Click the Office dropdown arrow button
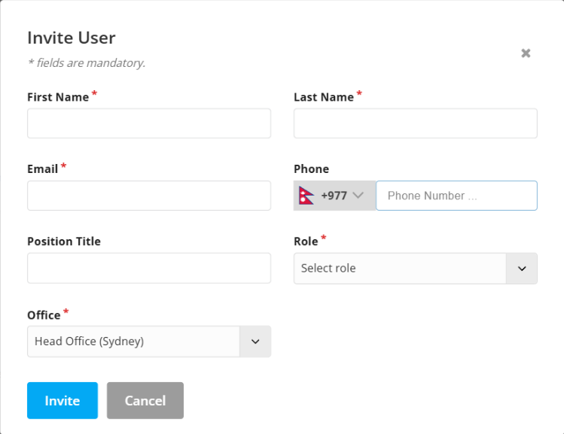Screen dimensions: 564x434 pos(255,341)
